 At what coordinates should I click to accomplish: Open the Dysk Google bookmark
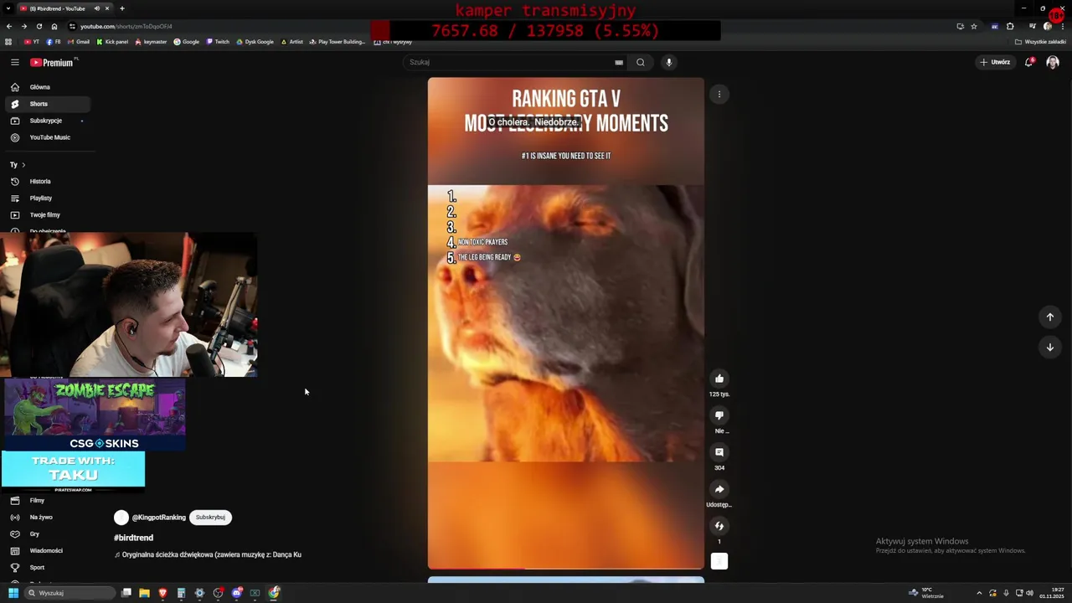coord(255,42)
